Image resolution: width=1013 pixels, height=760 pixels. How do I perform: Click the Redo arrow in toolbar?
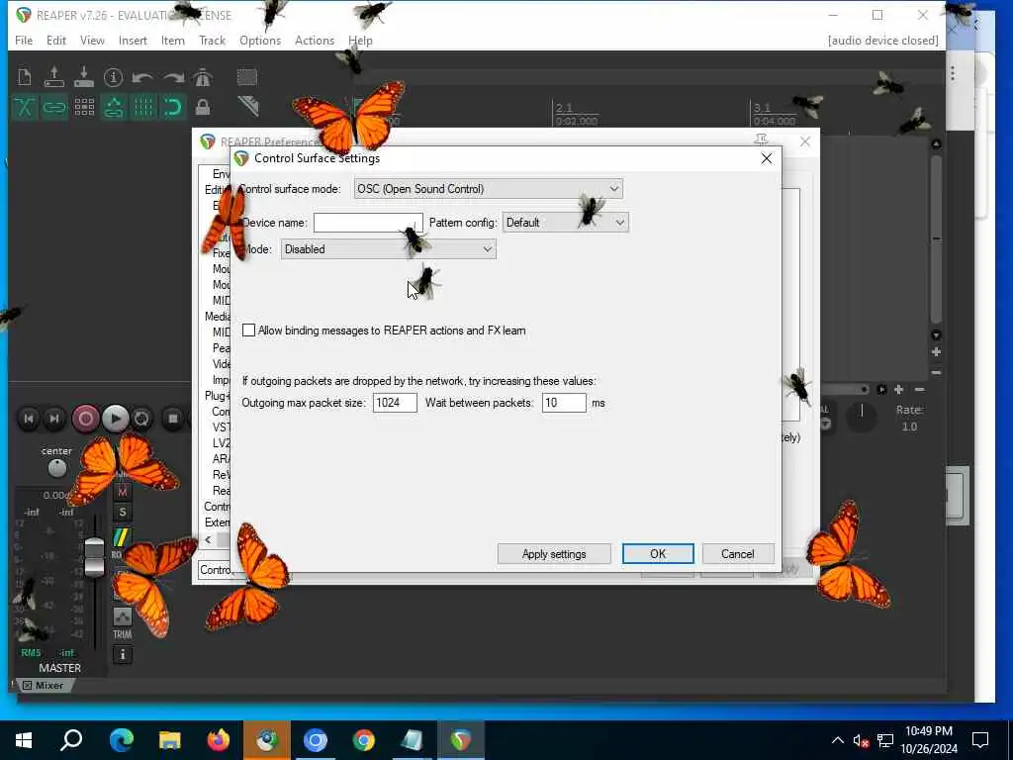173,78
